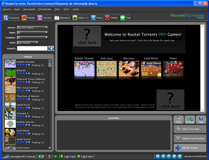Switch to the Watch TV tab
The width and height of the screenshot is (209, 160).
[81, 18]
